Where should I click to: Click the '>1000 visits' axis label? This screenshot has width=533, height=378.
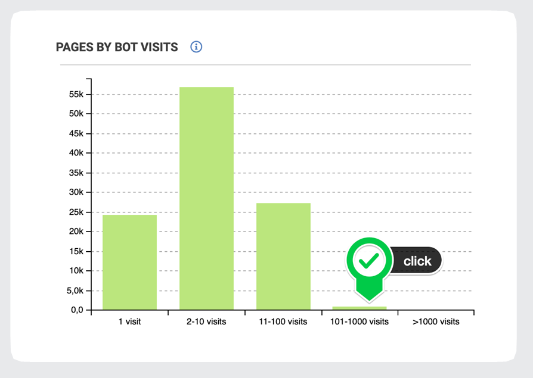pyautogui.click(x=436, y=321)
